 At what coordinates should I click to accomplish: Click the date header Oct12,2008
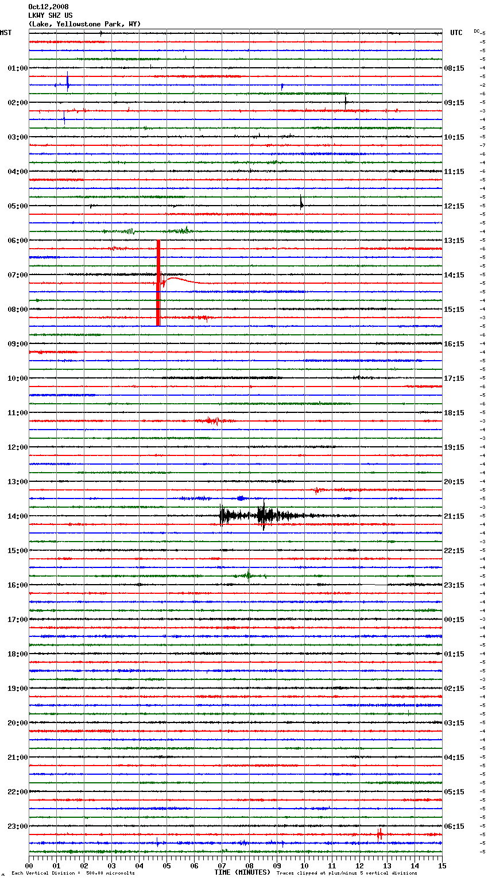pyautogui.click(x=48, y=7)
